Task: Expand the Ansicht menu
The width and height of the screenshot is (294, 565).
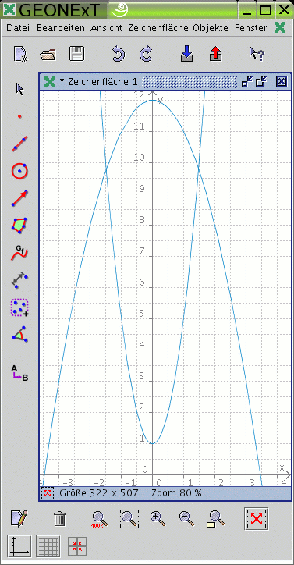Action: point(106,28)
